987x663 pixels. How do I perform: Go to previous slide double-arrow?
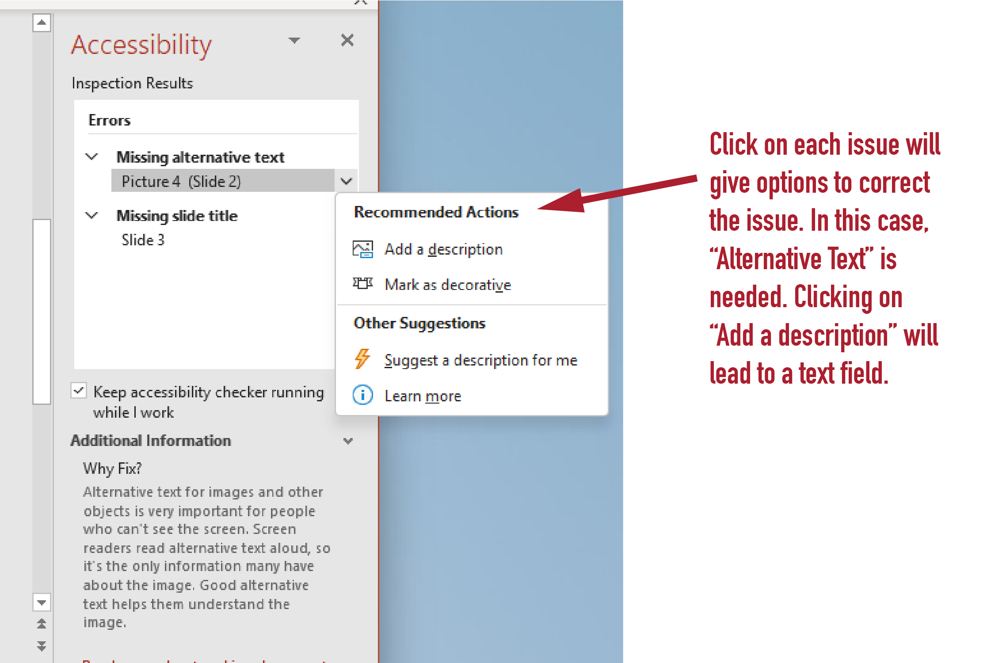(42, 624)
